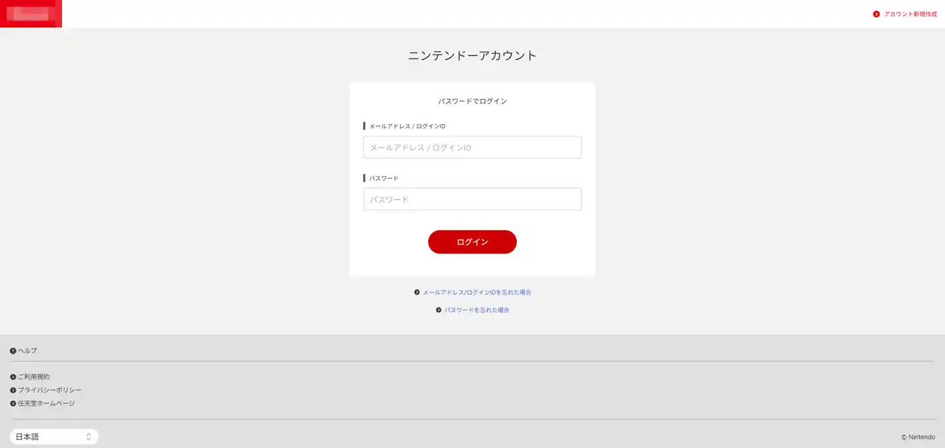Open メールアドレス/ログインIDを忘れた場合 link
Viewport: 945px width, 448px height.
[x=477, y=292]
